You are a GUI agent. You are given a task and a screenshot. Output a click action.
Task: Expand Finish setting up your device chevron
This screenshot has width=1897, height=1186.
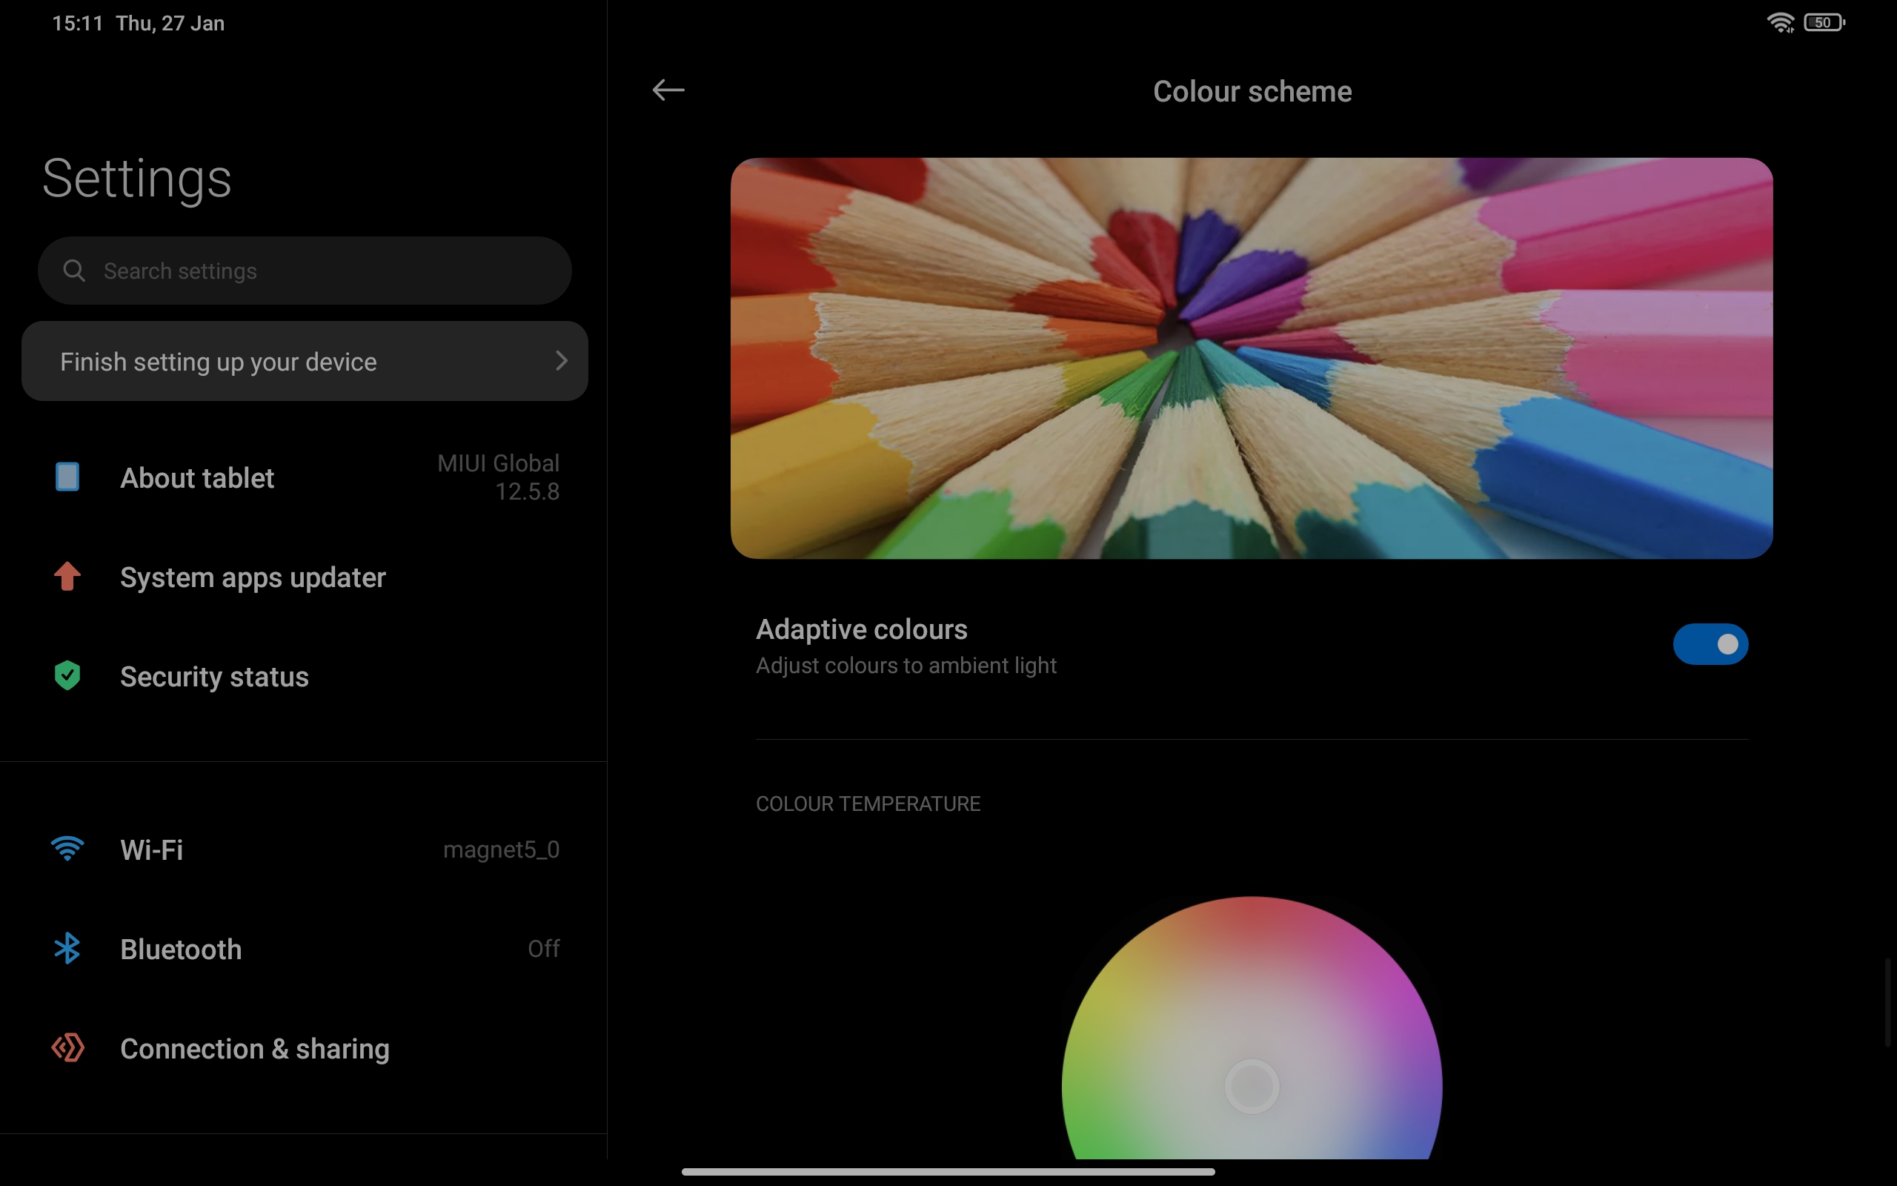561,361
